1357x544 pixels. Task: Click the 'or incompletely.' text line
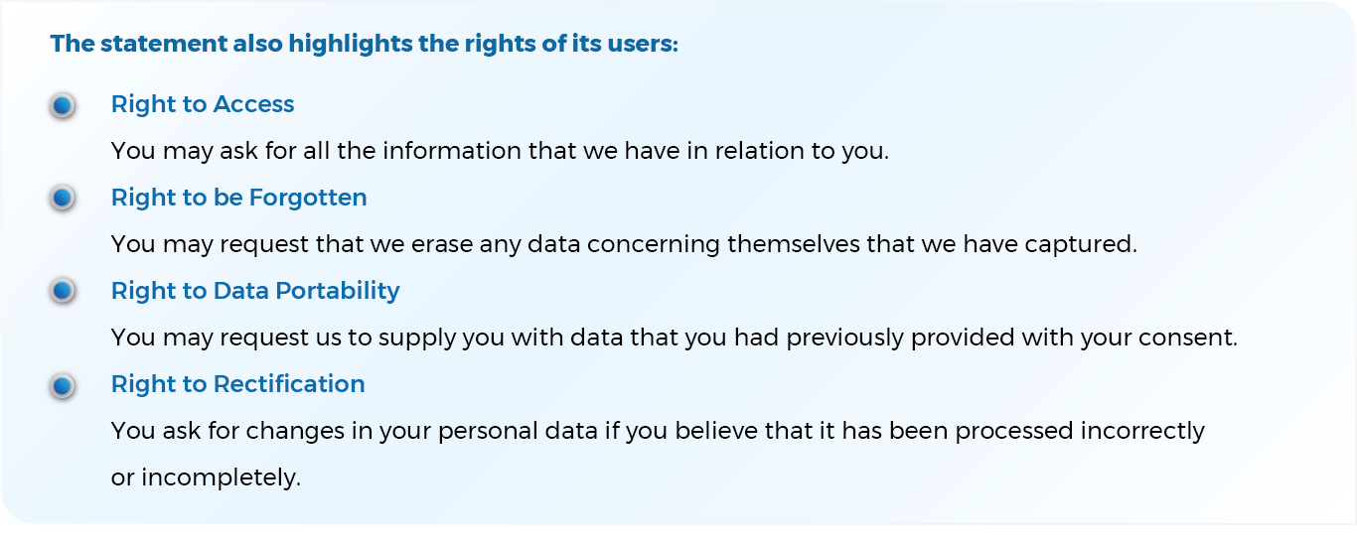pos(205,476)
